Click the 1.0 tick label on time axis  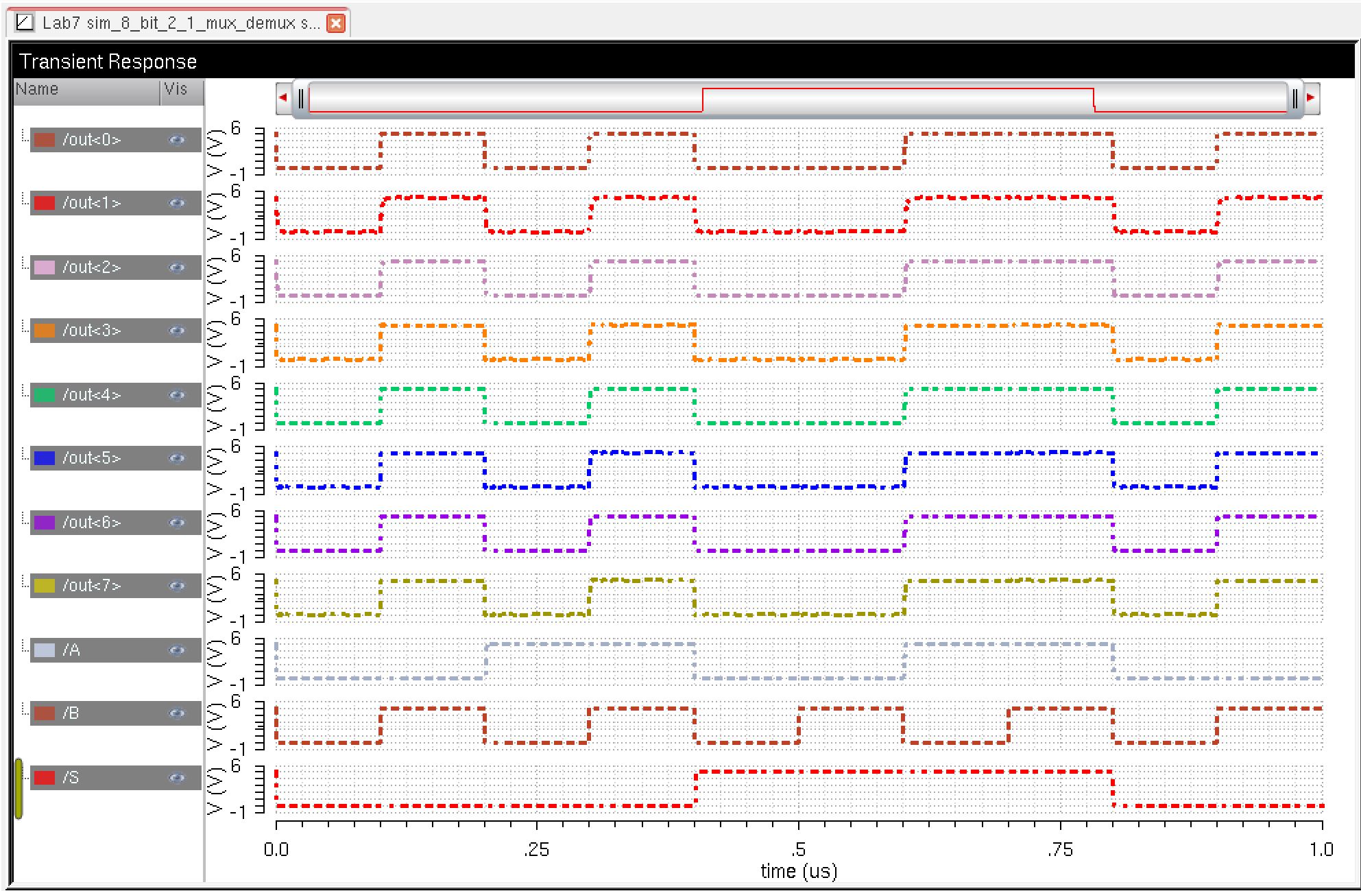coord(1321,850)
